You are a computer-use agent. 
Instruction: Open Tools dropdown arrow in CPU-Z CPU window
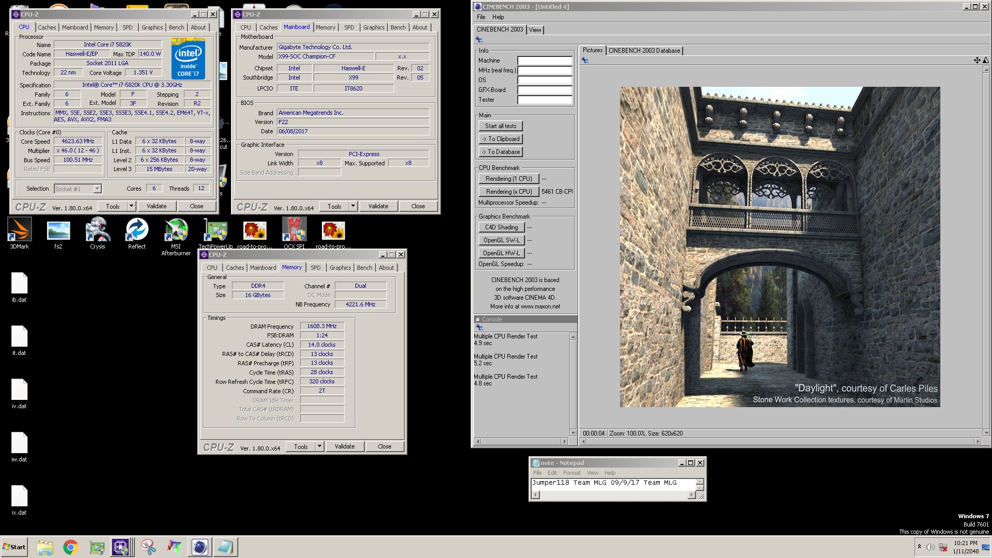[x=131, y=206]
